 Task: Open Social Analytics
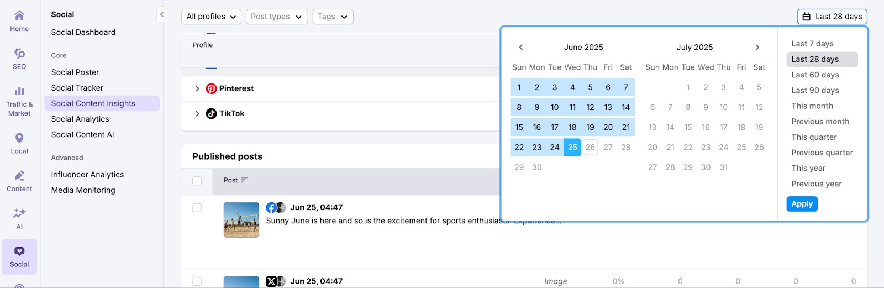click(x=80, y=119)
